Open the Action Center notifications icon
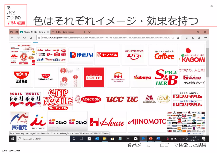 coord(204,139)
